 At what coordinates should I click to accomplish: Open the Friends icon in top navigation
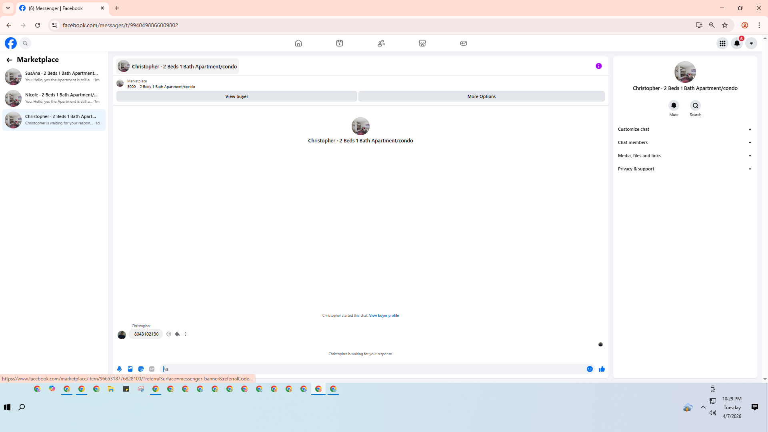[x=381, y=43]
